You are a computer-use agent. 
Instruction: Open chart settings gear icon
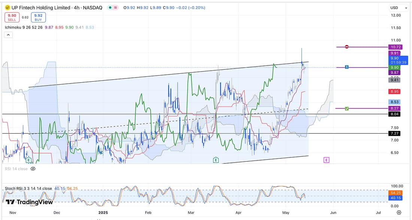click(x=399, y=212)
